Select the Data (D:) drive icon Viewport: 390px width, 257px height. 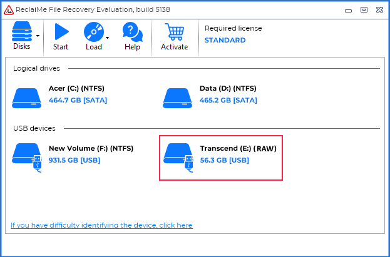(177, 98)
